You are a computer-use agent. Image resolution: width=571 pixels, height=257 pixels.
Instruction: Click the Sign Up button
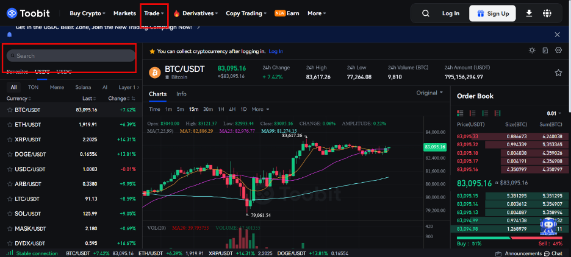coord(492,13)
